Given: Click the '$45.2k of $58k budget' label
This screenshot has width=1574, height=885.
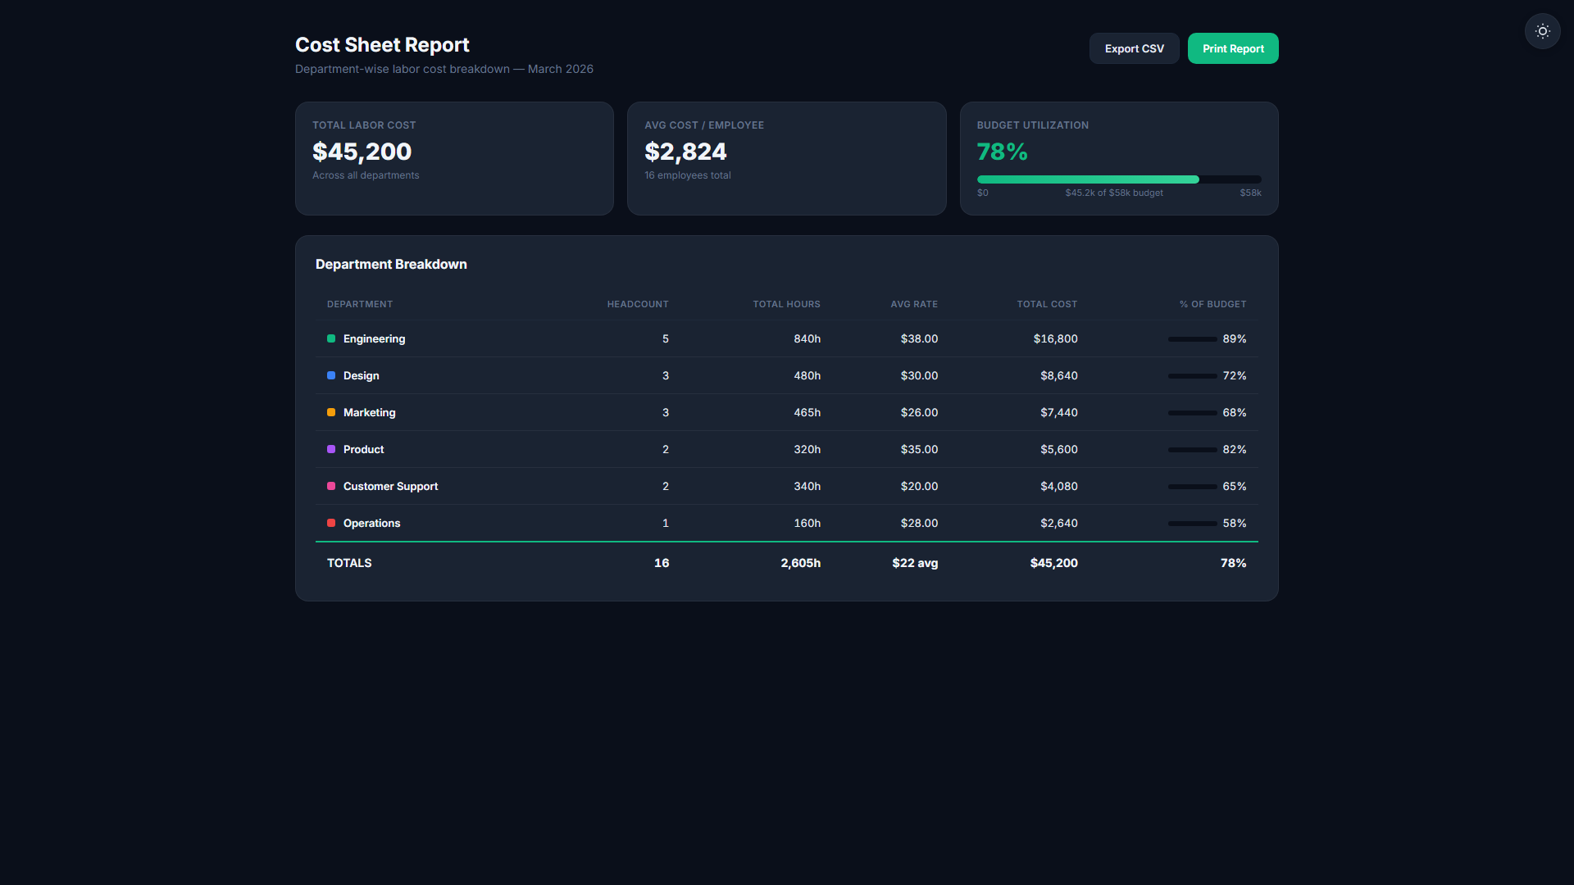Looking at the screenshot, I should [x=1114, y=193].
